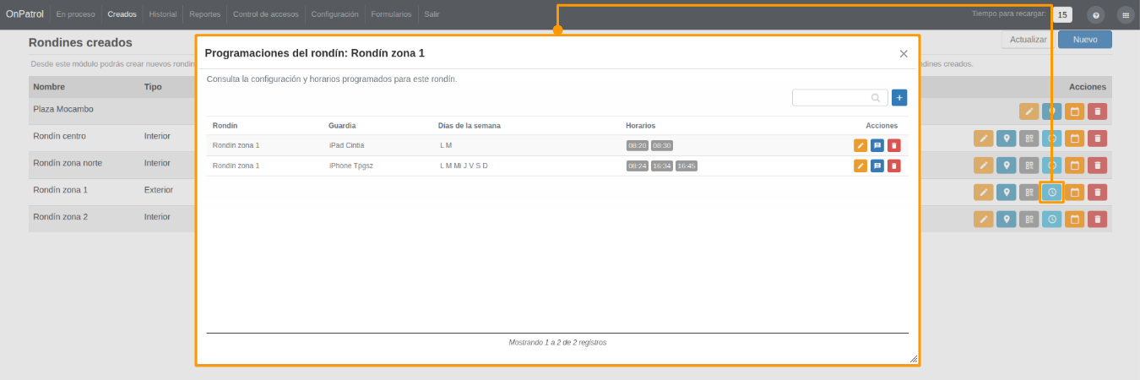Screen dimensions: 1140x380
Task: Select the 08:30 time badge
Action: coord(662,145)
